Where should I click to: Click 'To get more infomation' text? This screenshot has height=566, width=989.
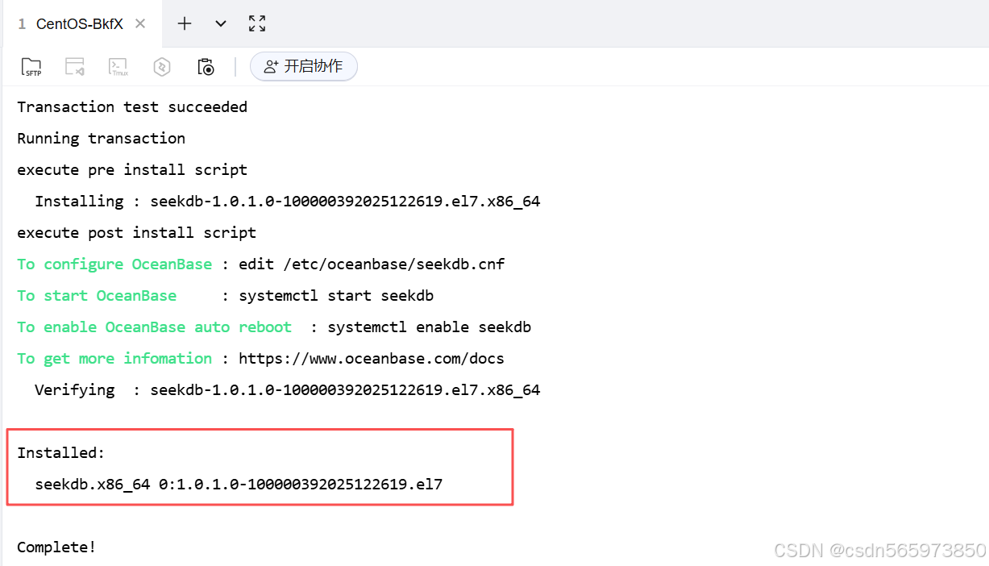click(114, 358)
